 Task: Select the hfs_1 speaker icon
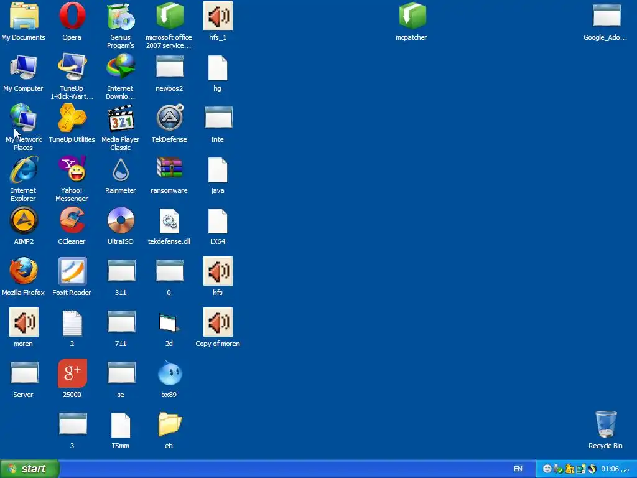point(218,16)
